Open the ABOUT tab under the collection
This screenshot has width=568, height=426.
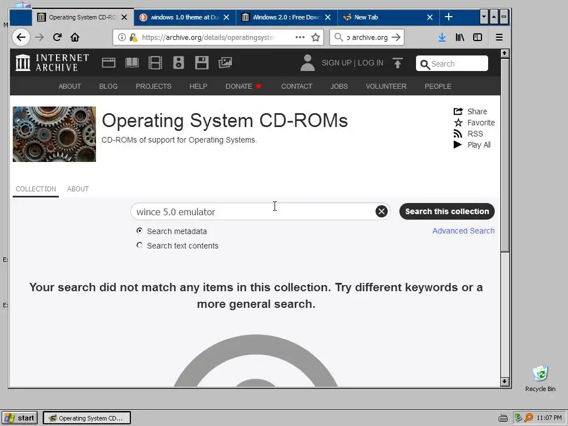(x=78, y=189)
